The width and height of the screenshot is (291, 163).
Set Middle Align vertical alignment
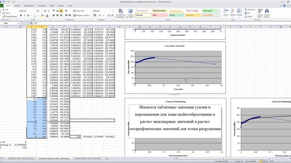[x=57, y=11]
